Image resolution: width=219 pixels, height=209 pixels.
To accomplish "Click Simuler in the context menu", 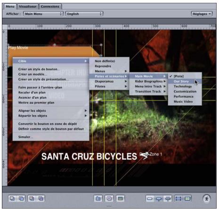I will pos(51,137).
